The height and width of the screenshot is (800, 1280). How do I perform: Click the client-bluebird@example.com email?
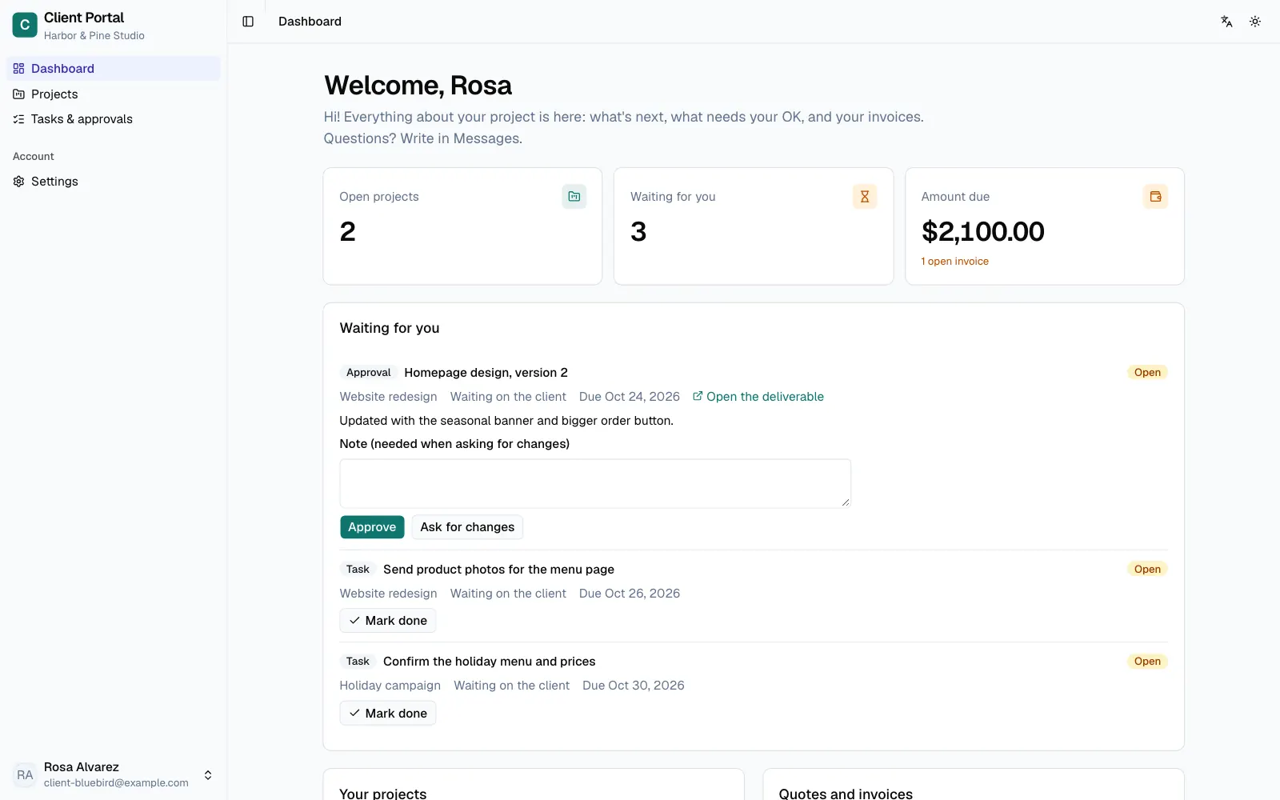116,783
